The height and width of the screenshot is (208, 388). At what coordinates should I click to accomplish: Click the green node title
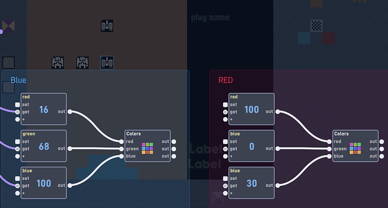click(x=29, y=134)
